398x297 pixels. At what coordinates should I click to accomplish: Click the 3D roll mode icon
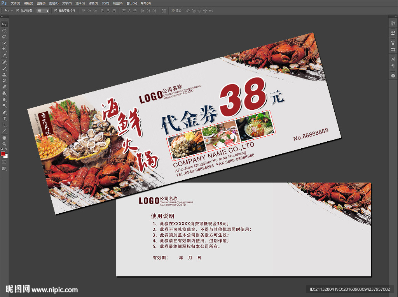tap(194, 11)
